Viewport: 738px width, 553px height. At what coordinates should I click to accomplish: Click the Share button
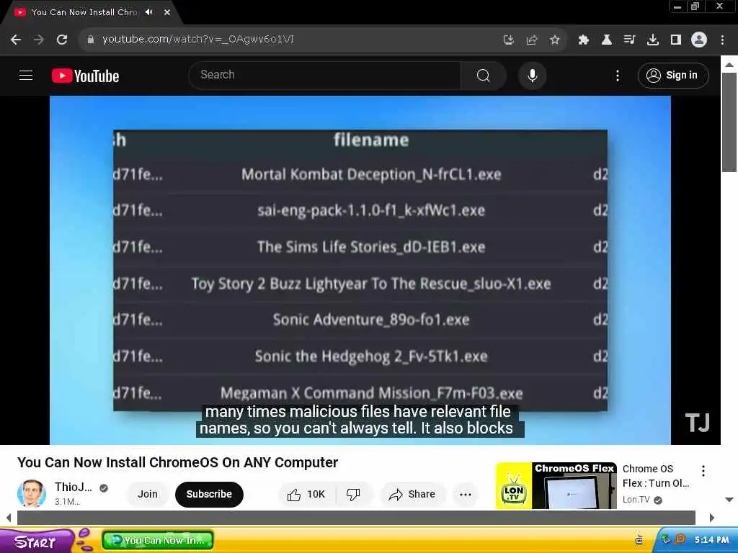click(412, 494)
